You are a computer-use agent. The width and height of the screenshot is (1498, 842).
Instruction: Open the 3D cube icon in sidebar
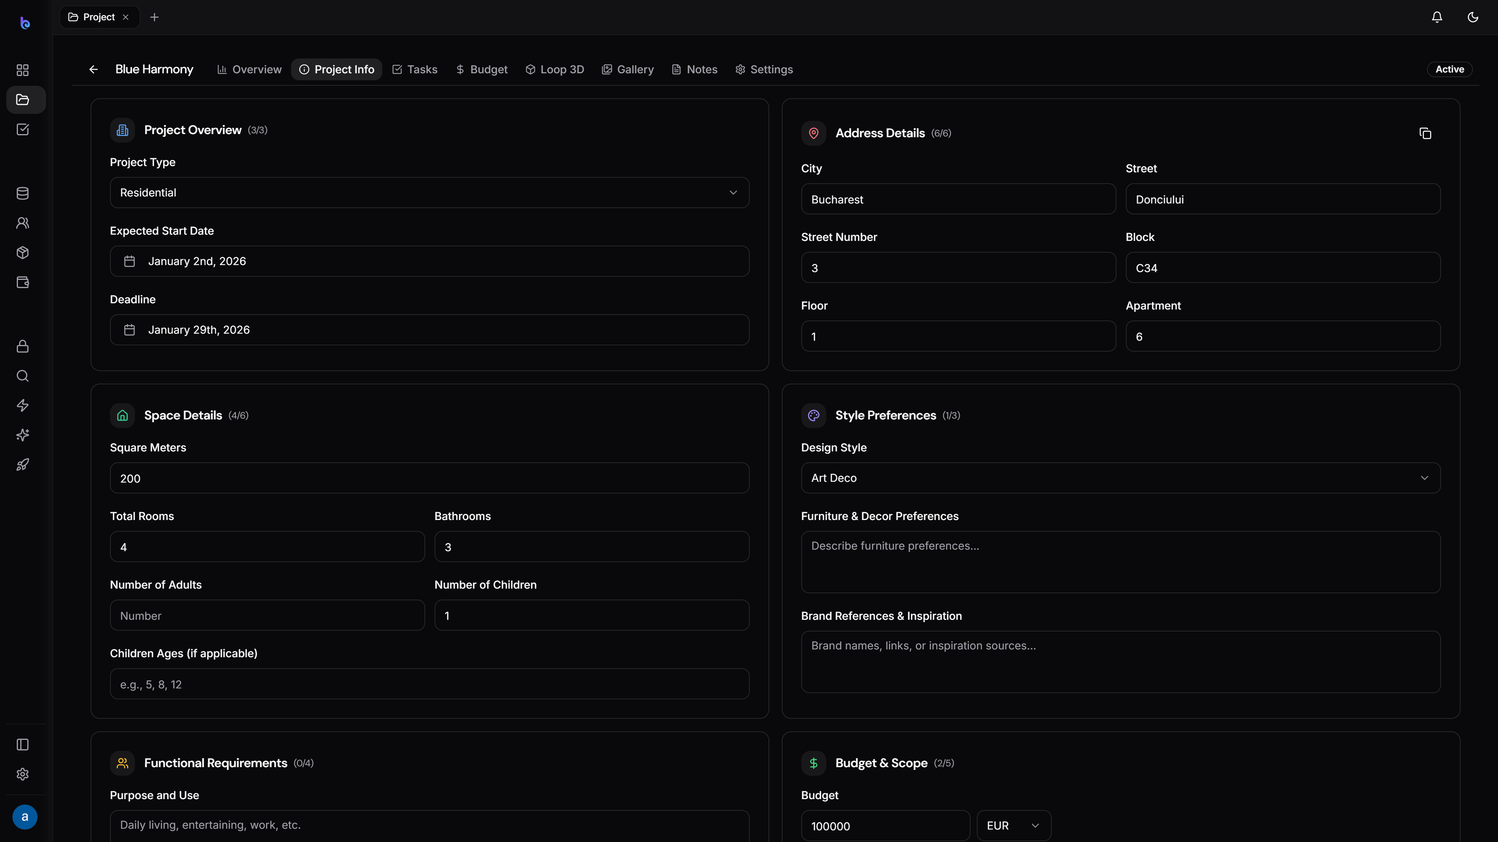coord(23,253)
